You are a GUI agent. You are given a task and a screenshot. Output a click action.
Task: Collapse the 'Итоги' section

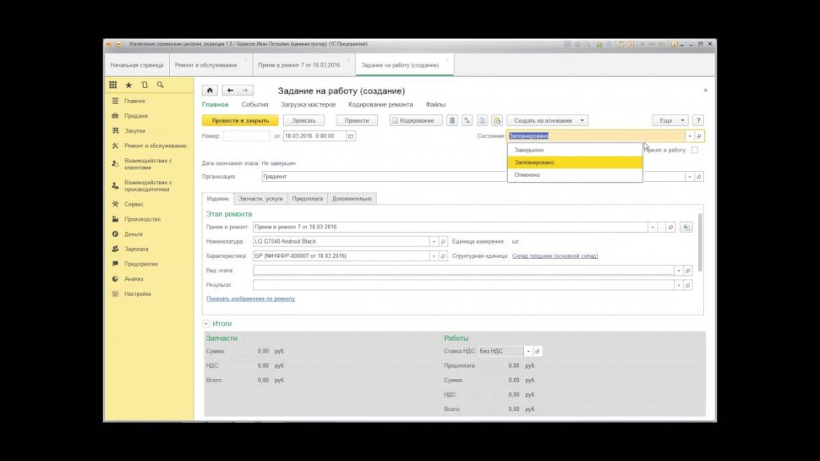[205, 324]
